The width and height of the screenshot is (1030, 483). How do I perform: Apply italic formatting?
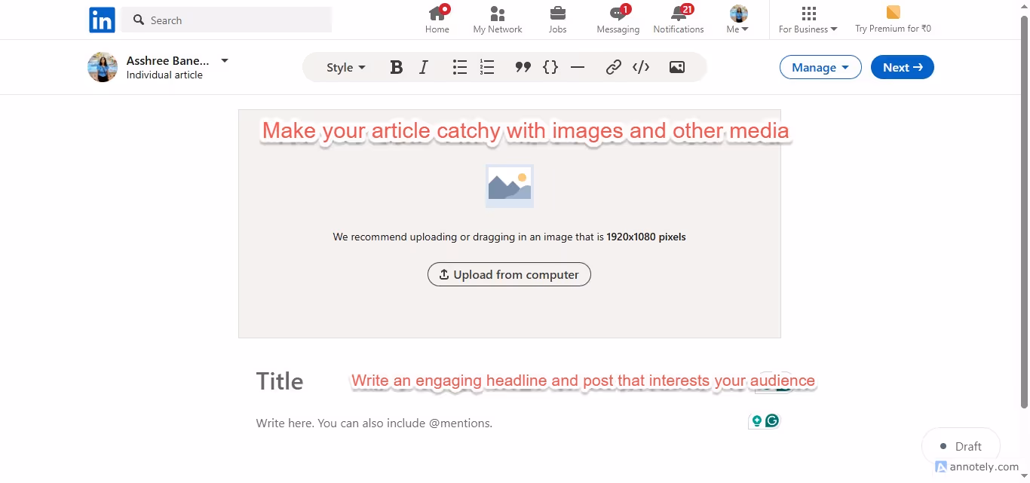[x=424, y=67]
